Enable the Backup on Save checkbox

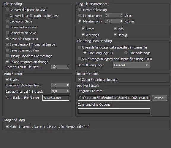tap(7, 21)
